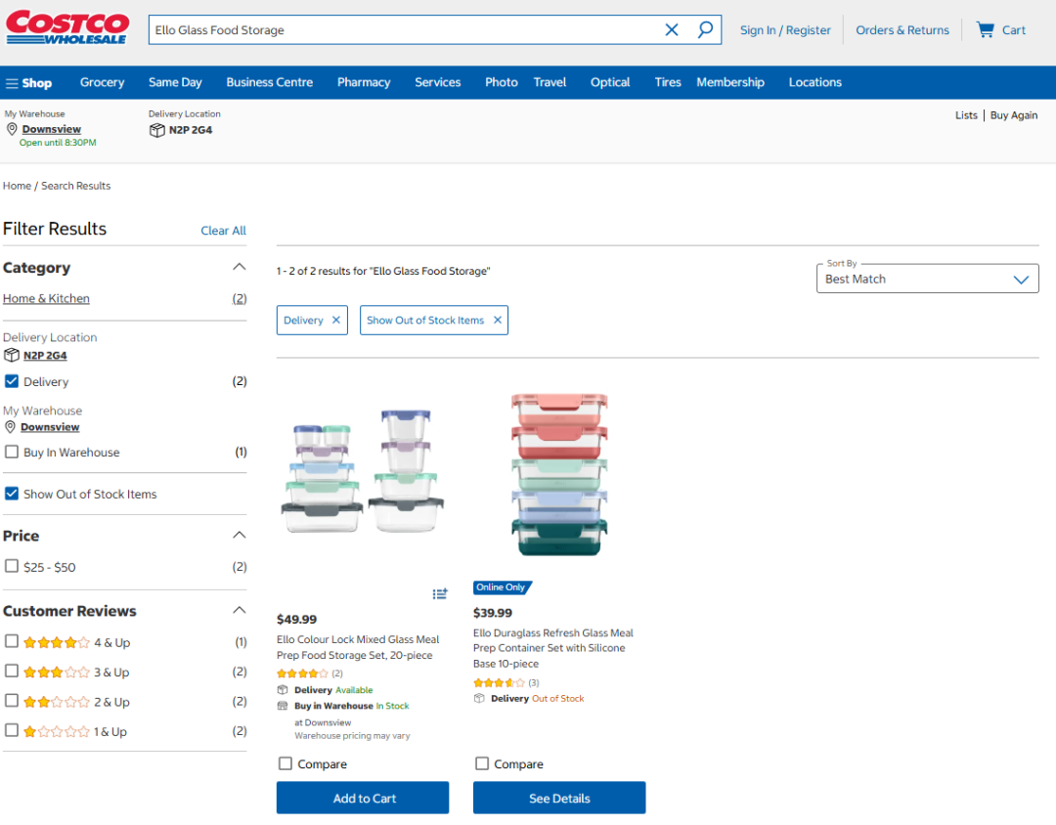
Task: Click add-to-list icon on Ello Colour Lock set
Action: click(440, 593)
